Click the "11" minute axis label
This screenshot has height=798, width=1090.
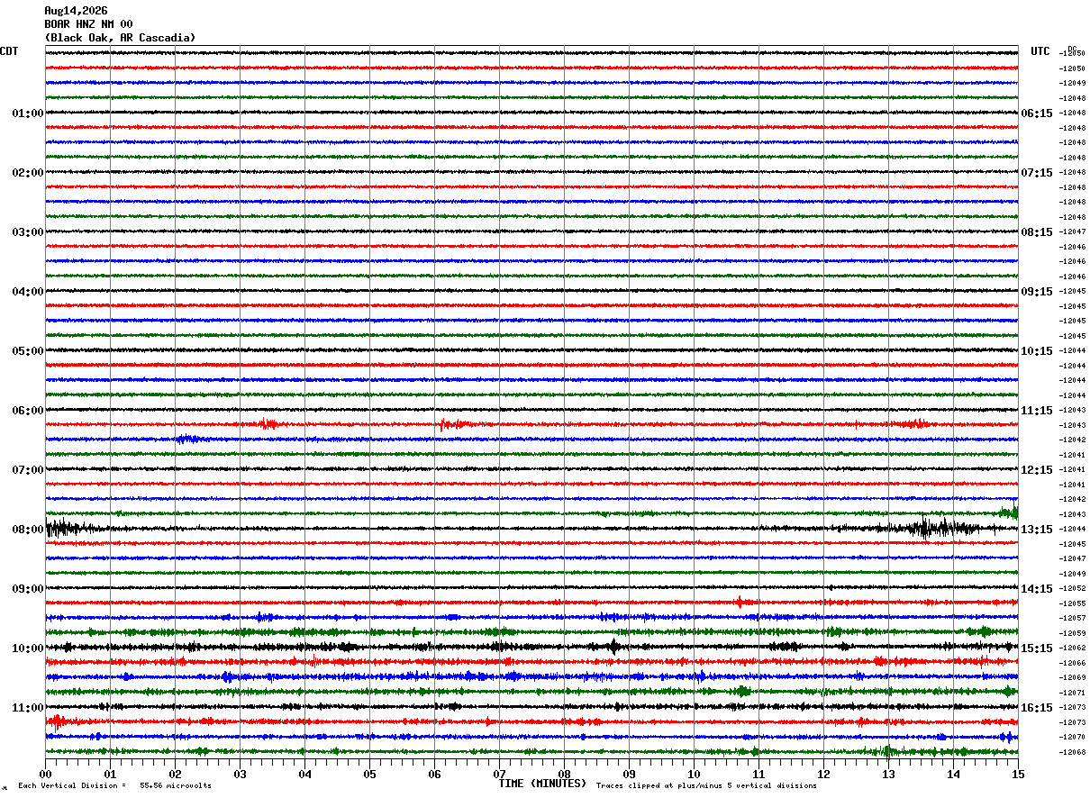tap(758, 774)
